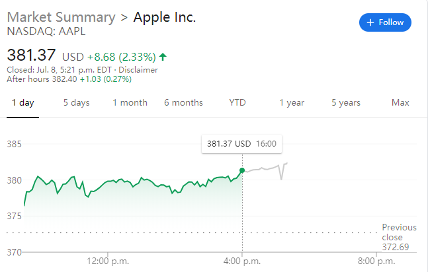Click the NASDAQ: AAPL ticker text

click(37, 30)
